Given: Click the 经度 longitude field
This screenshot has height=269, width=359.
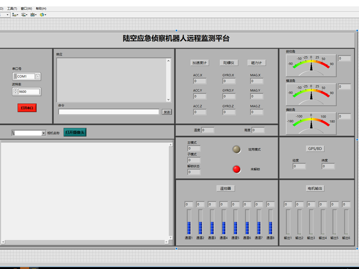Looking at the screenshot, I should [299, 166].
